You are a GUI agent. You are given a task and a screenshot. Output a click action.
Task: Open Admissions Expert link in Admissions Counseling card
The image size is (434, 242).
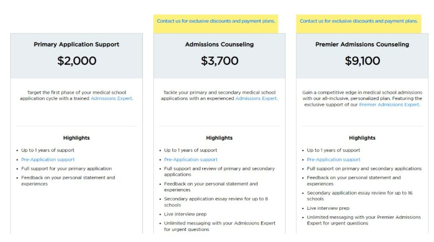click(256, 98)
